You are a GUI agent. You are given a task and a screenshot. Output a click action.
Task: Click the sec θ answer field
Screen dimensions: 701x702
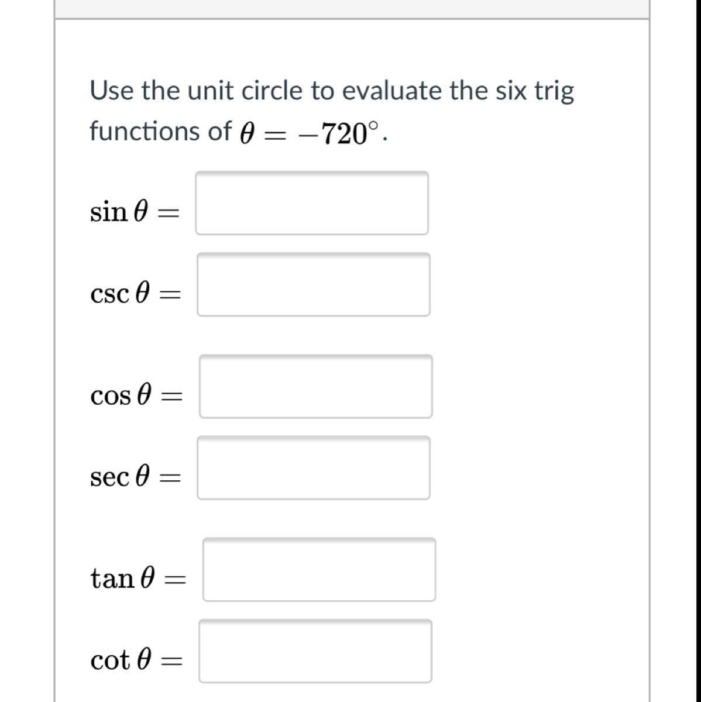pos(313,468)
